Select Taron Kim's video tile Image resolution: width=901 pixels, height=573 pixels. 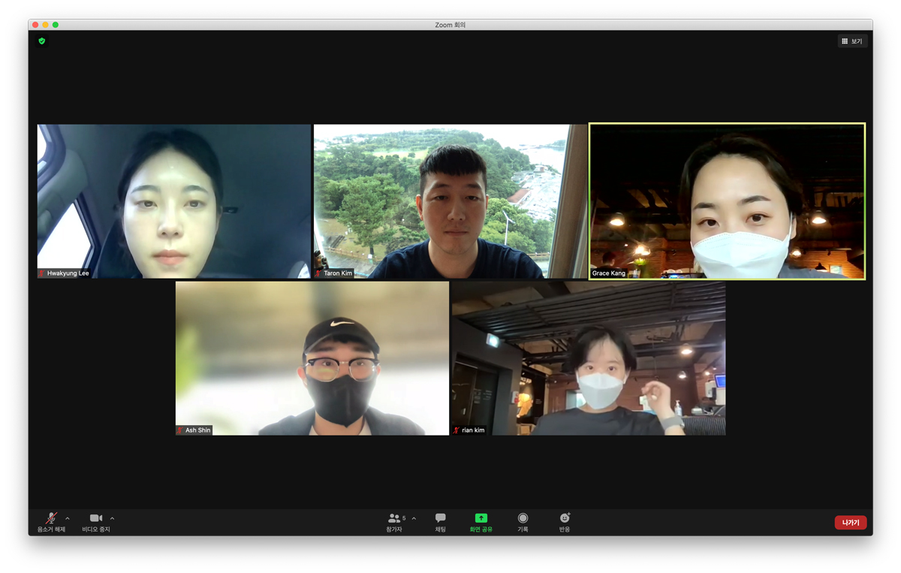tap(450, 201)
